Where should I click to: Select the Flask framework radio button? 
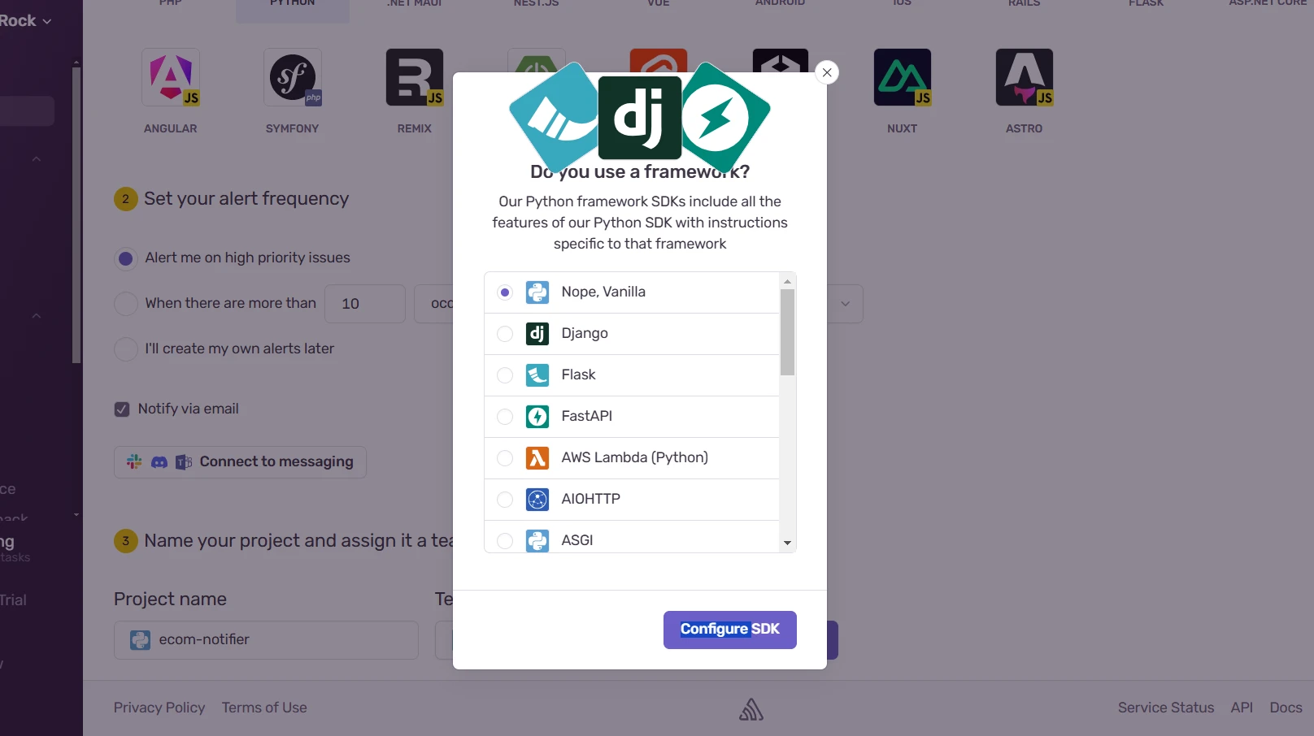[505, 375]
